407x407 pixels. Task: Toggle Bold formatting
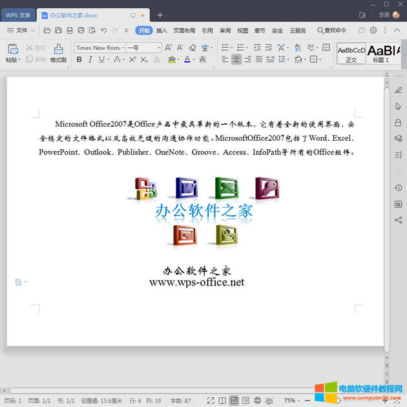click(79, 59)
